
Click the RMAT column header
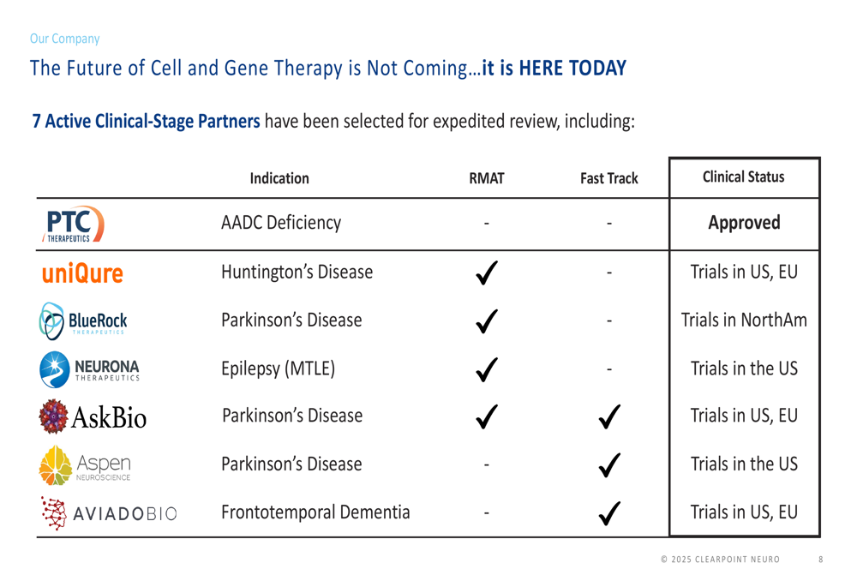pos(487,179)
